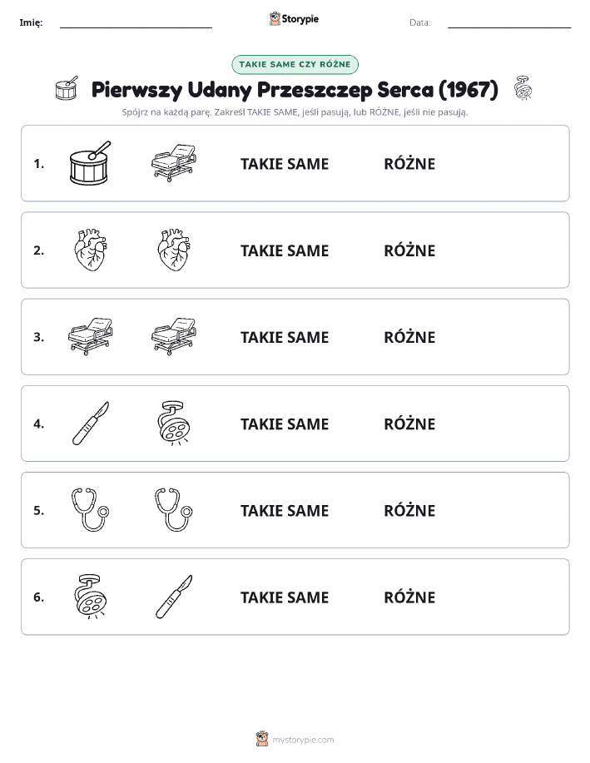Select the right heart icon in row 2

click(x=174, y=250)
